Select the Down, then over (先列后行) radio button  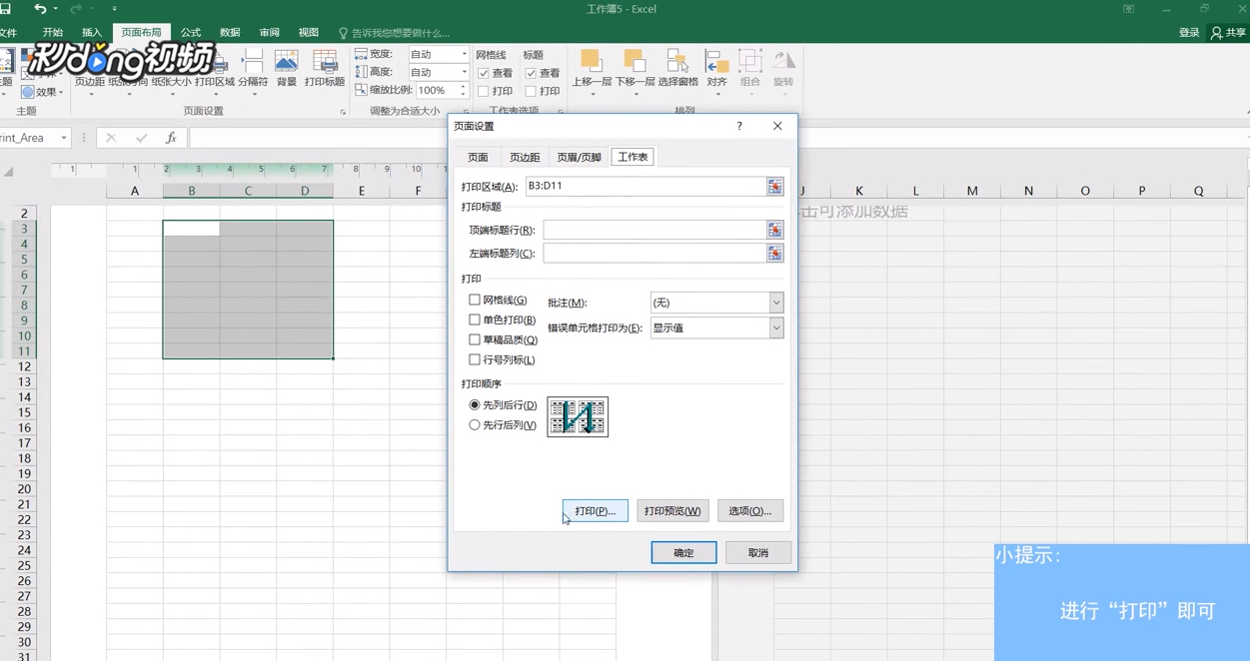pyautogui.click(x=475, y=405)
